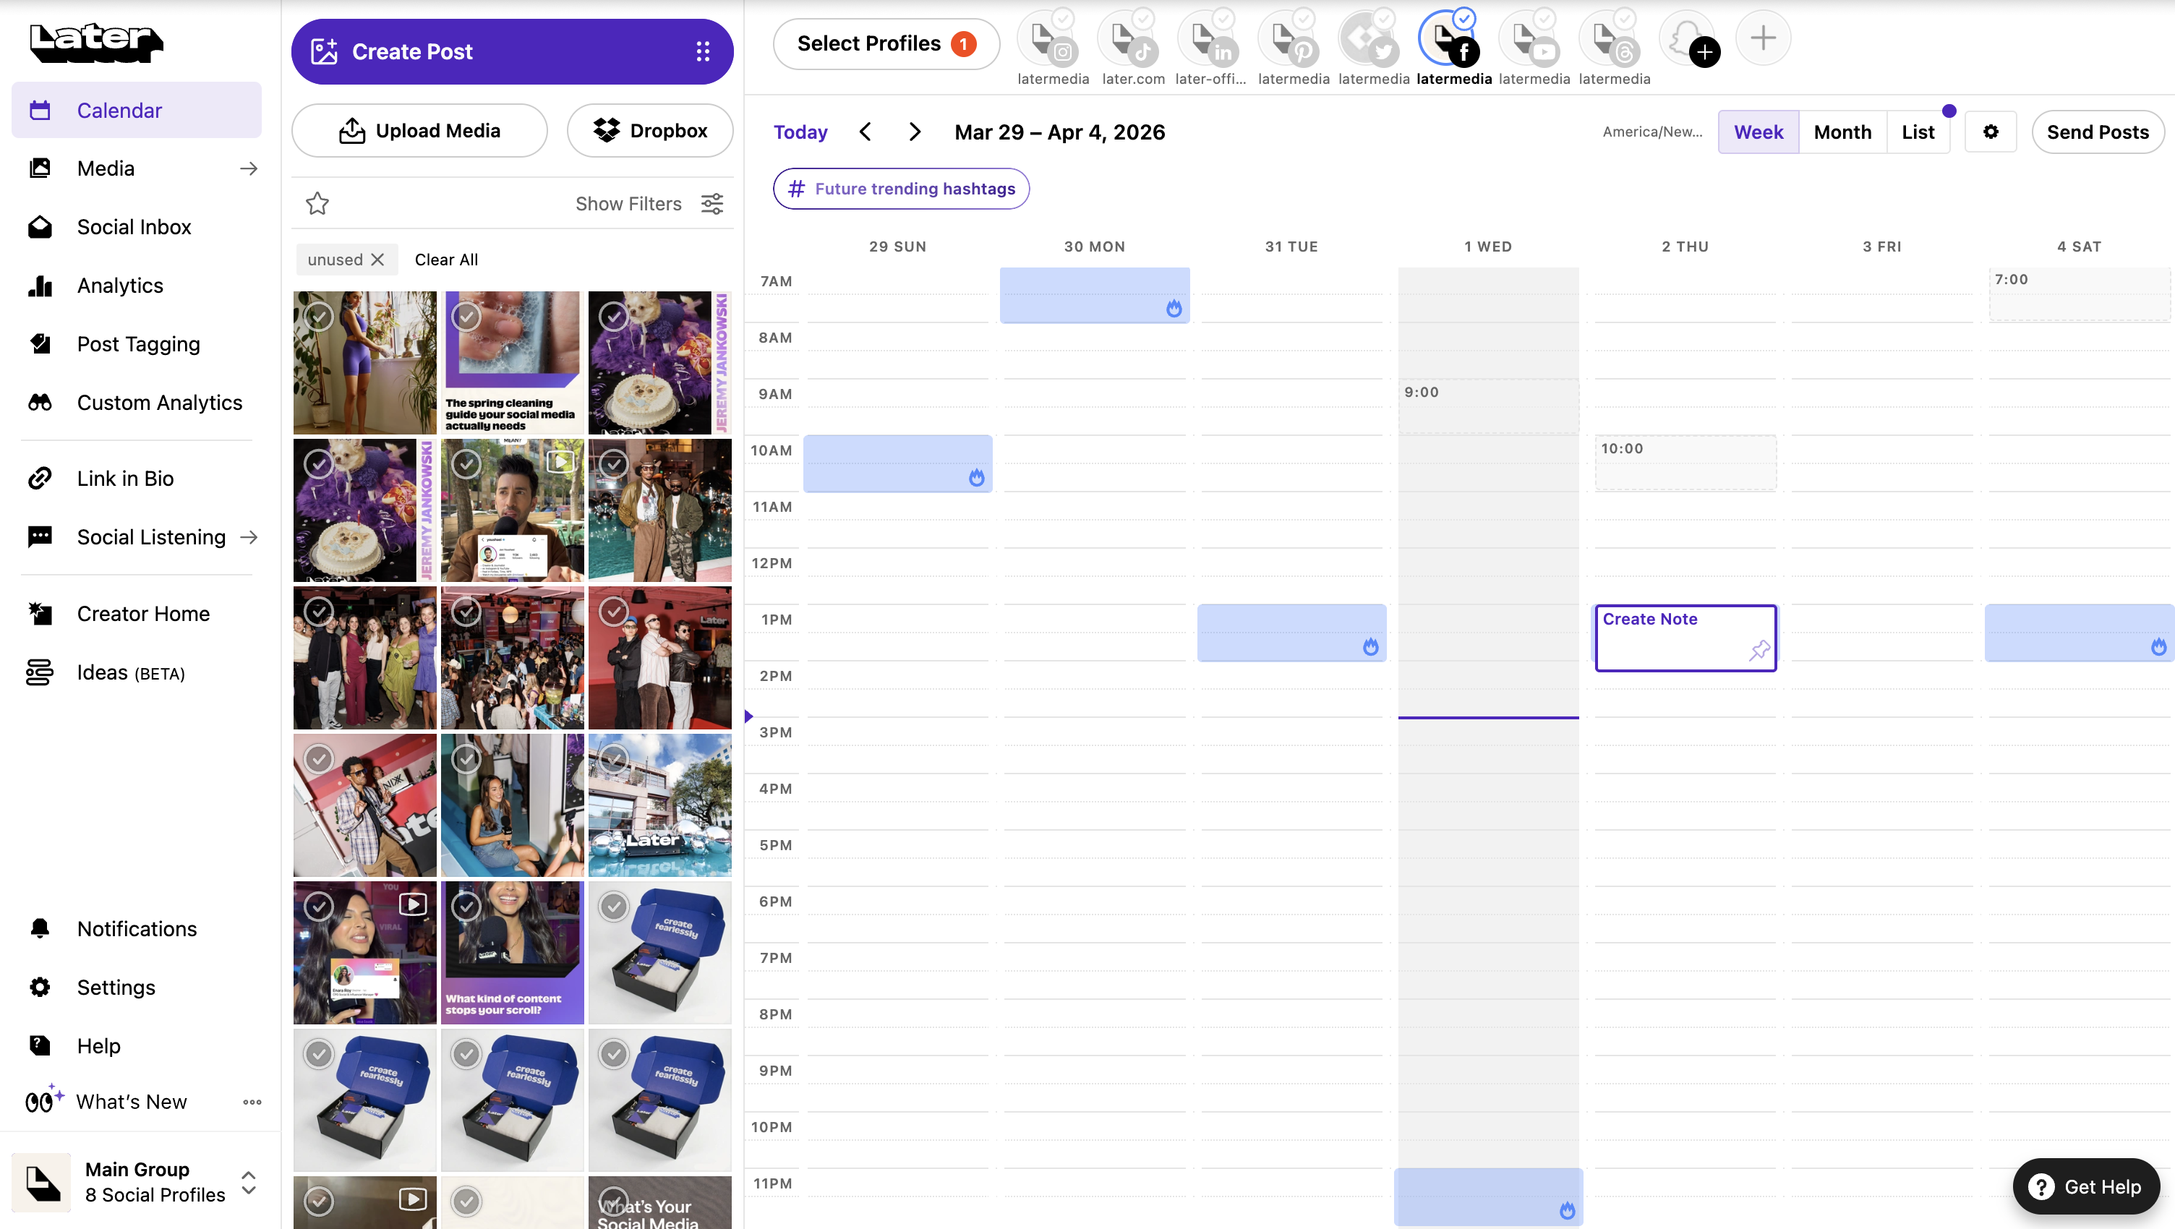Viewport: 2175px width, 1229px height.
Task: Click the Create Post grid dots icon
Action: [x=703, y=51]
